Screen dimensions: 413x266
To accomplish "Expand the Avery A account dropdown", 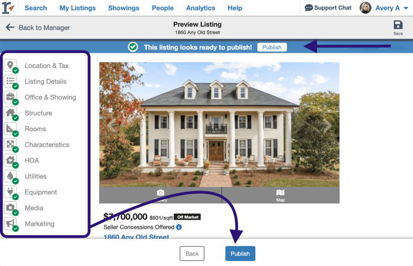I will [406, 8].
